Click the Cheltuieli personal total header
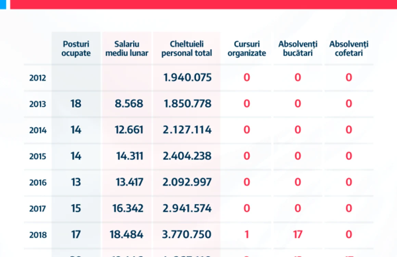 187,48
